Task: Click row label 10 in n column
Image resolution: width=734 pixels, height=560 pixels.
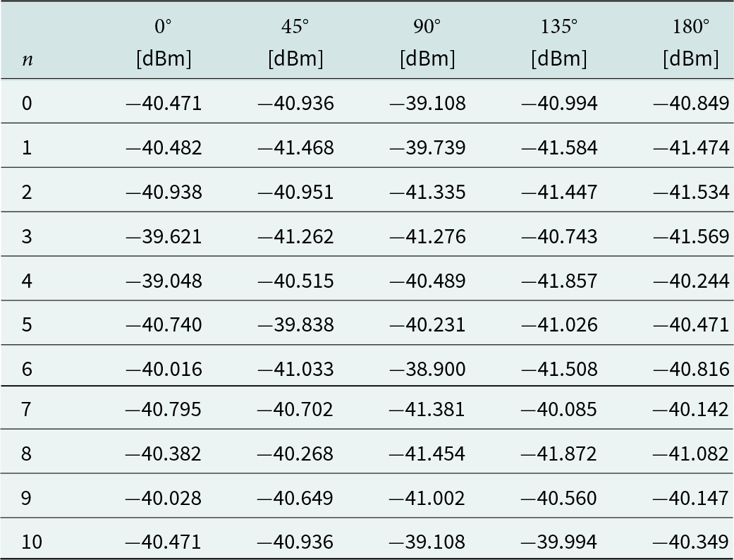Action: (32, 542)
